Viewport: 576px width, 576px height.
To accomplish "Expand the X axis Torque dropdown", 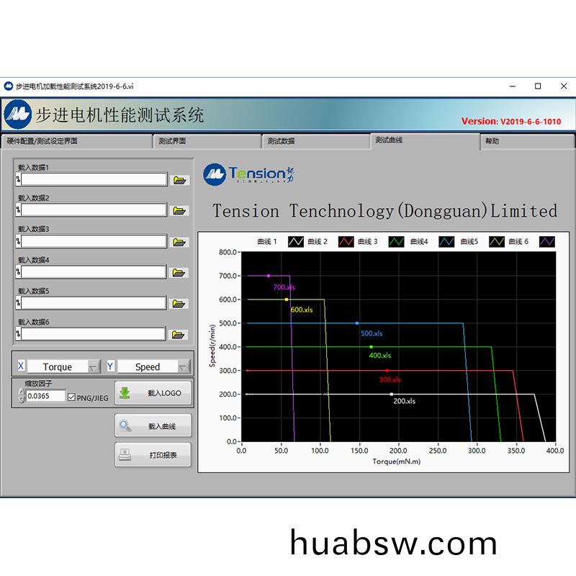I will (94, 367).
